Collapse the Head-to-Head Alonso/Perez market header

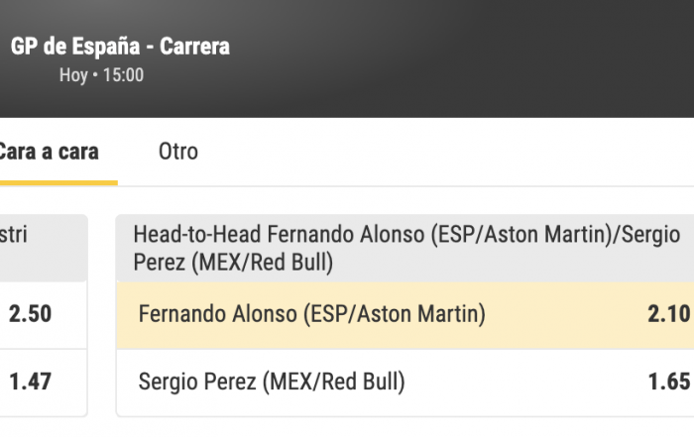406,248
